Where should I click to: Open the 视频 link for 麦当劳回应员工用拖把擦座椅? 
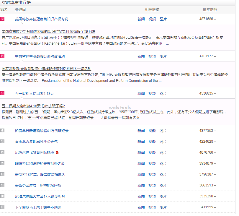[152, 185]
